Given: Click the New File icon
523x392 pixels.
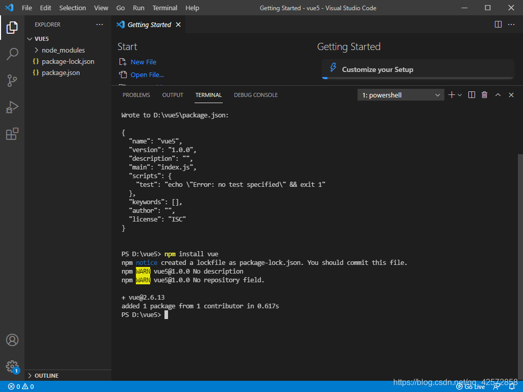Looking at the screenshot, I should tap(123, 62).
